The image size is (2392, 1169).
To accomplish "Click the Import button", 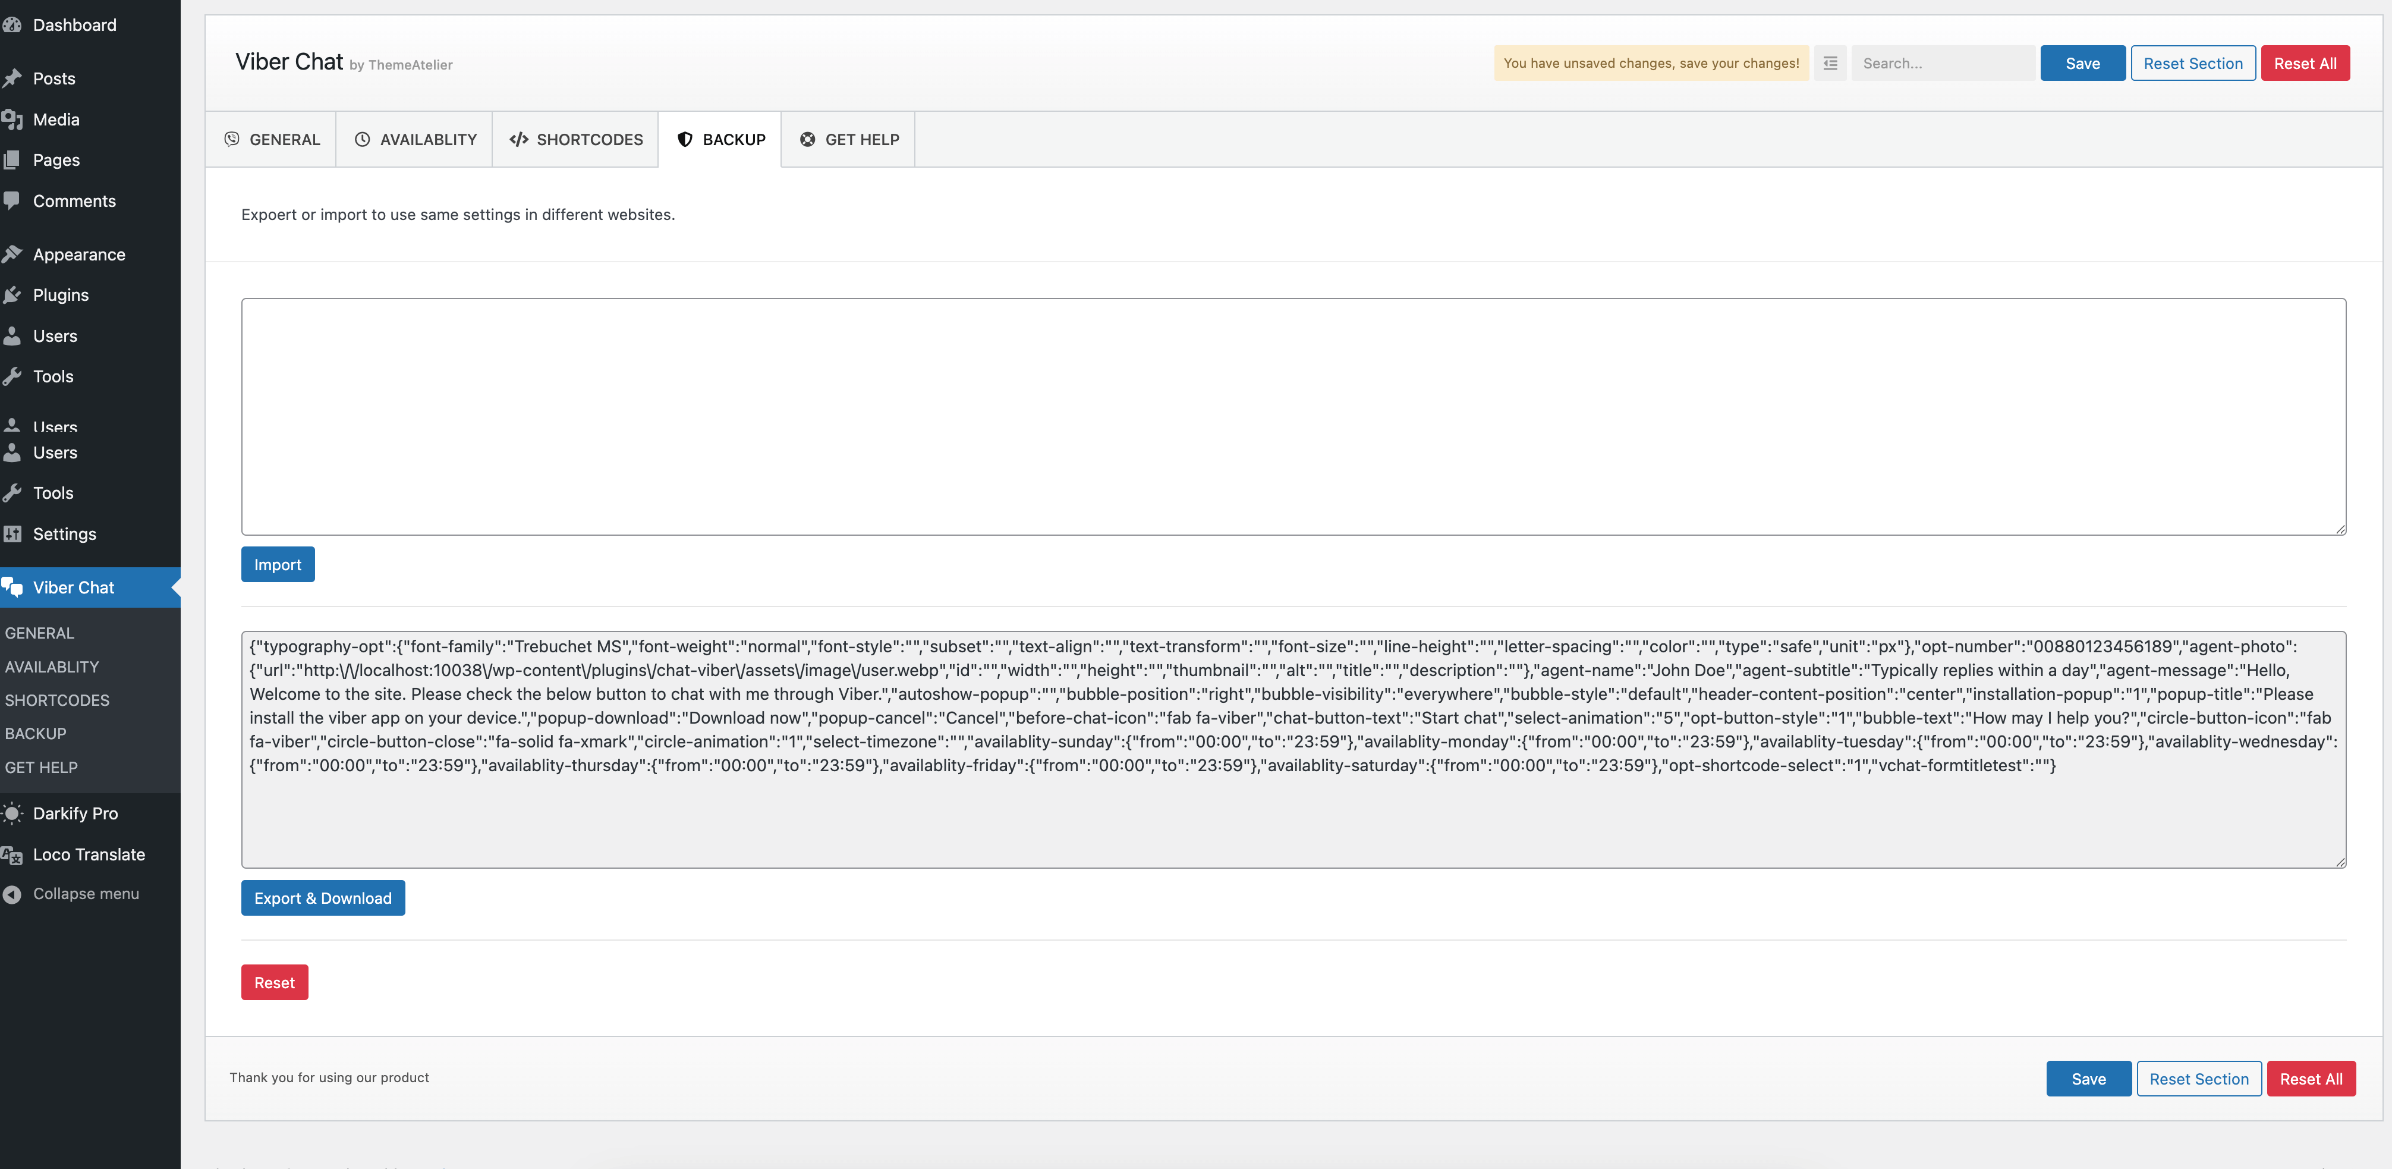I will pos(278,564).
